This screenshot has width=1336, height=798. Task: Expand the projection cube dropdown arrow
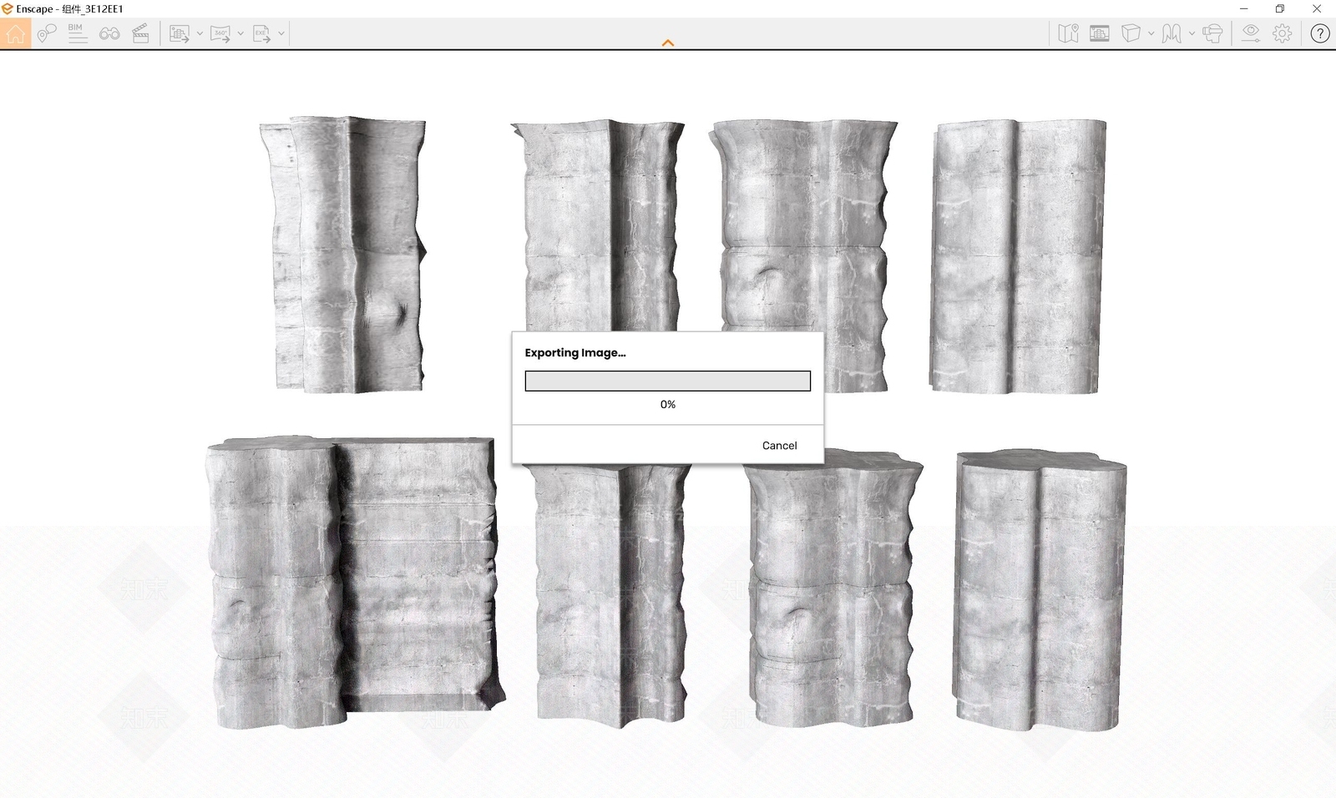[1151, 33]
